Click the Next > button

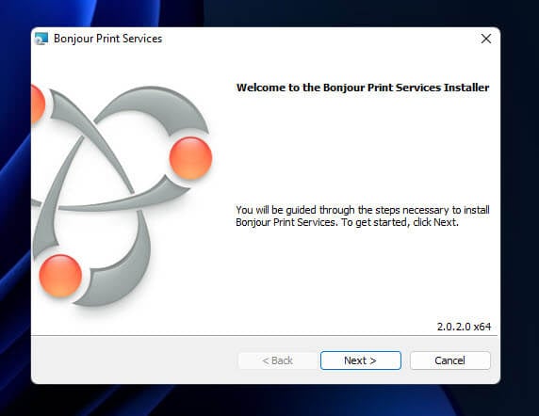(x=361, y=360)
